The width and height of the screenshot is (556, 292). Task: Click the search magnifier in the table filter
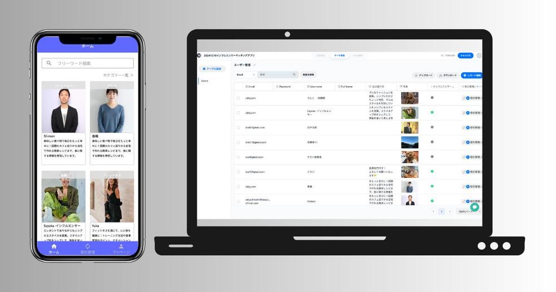tap(294, 75)
